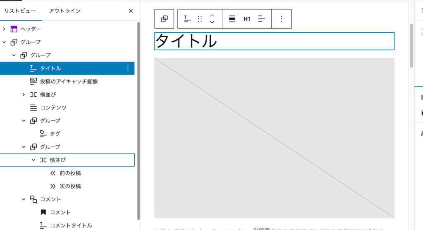Image resolution: width=423 pixels, height=230 pixels.
Task: Move block down with the down arrow
Action: tap(212, 22)
